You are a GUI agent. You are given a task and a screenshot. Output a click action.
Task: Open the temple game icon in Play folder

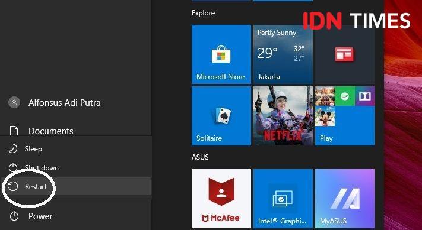pos(325,96)
